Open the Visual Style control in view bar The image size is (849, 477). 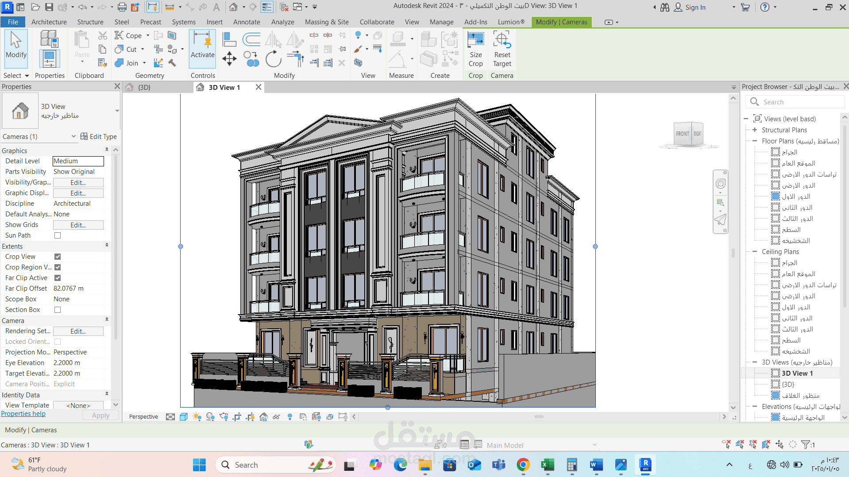[184, 417]
